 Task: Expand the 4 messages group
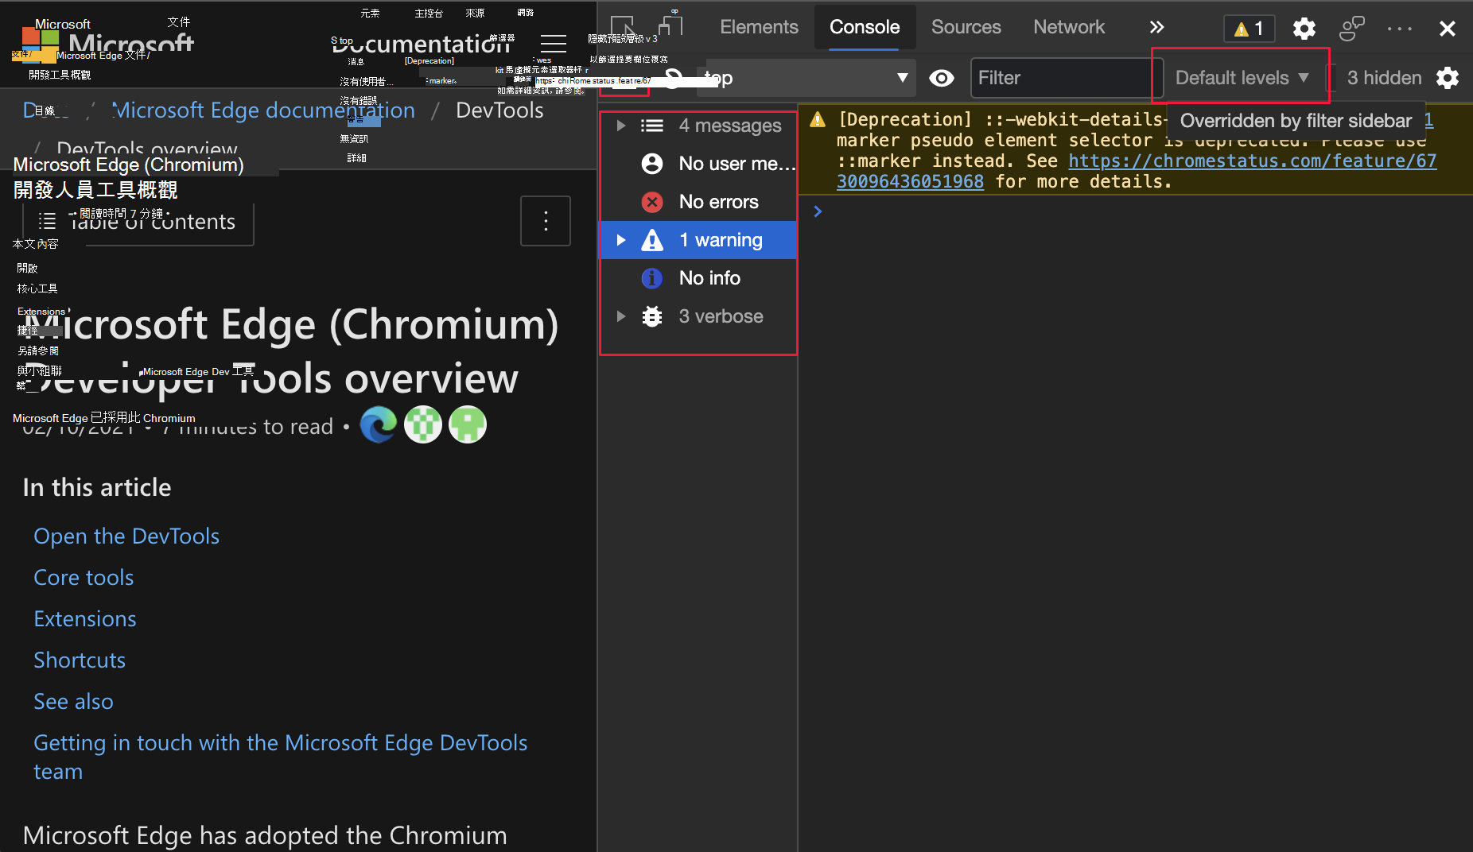(620, 126)
